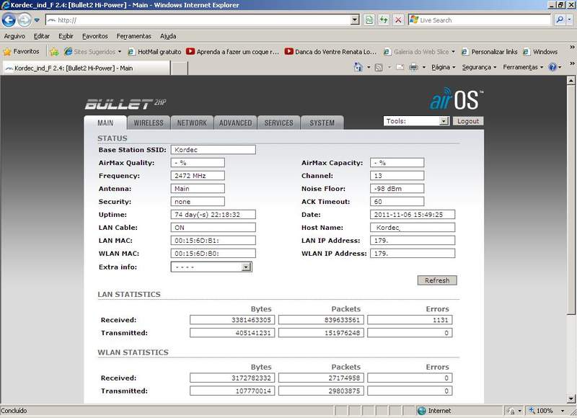The image size is (577, 418).
Task: Click the Base Station SSID field 'Kordec'
Action: pos(213,150)
